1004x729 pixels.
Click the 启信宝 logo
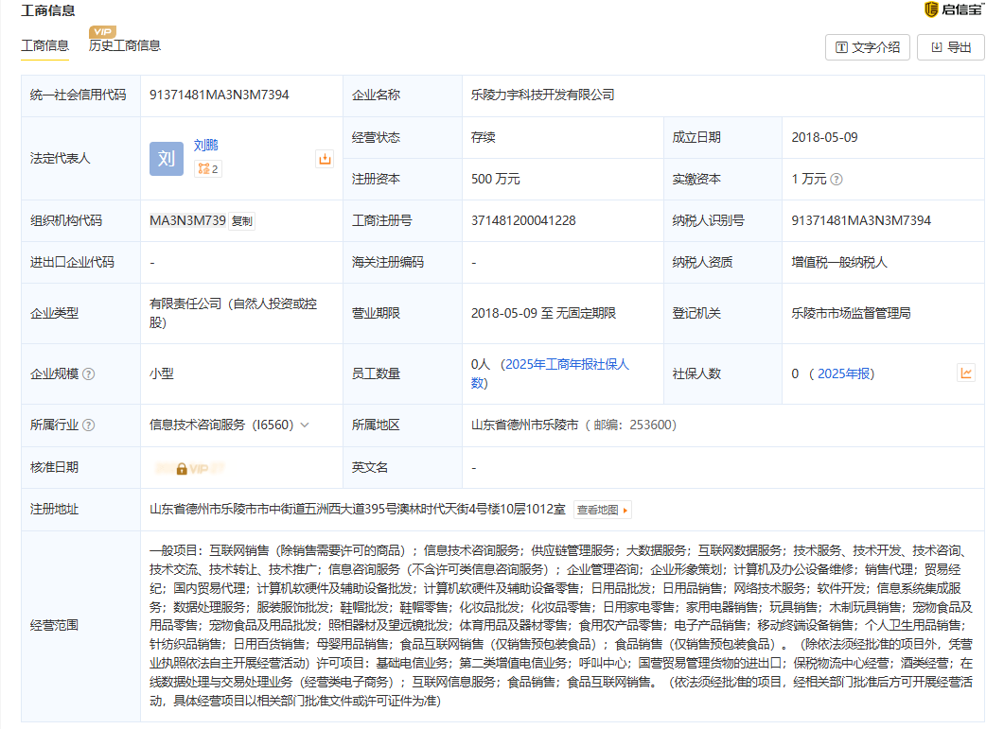(954, 9)
